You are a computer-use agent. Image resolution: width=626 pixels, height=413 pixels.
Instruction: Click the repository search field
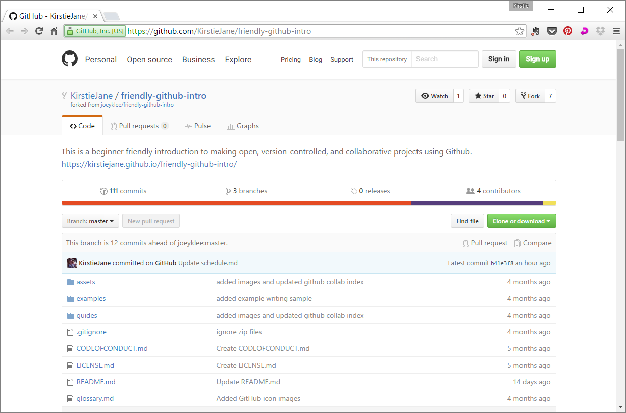click(445, 59)
